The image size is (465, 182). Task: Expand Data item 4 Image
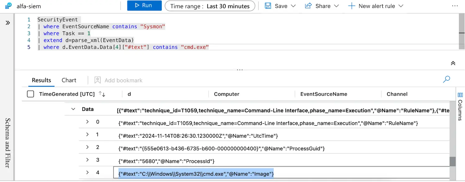(87, 172)
